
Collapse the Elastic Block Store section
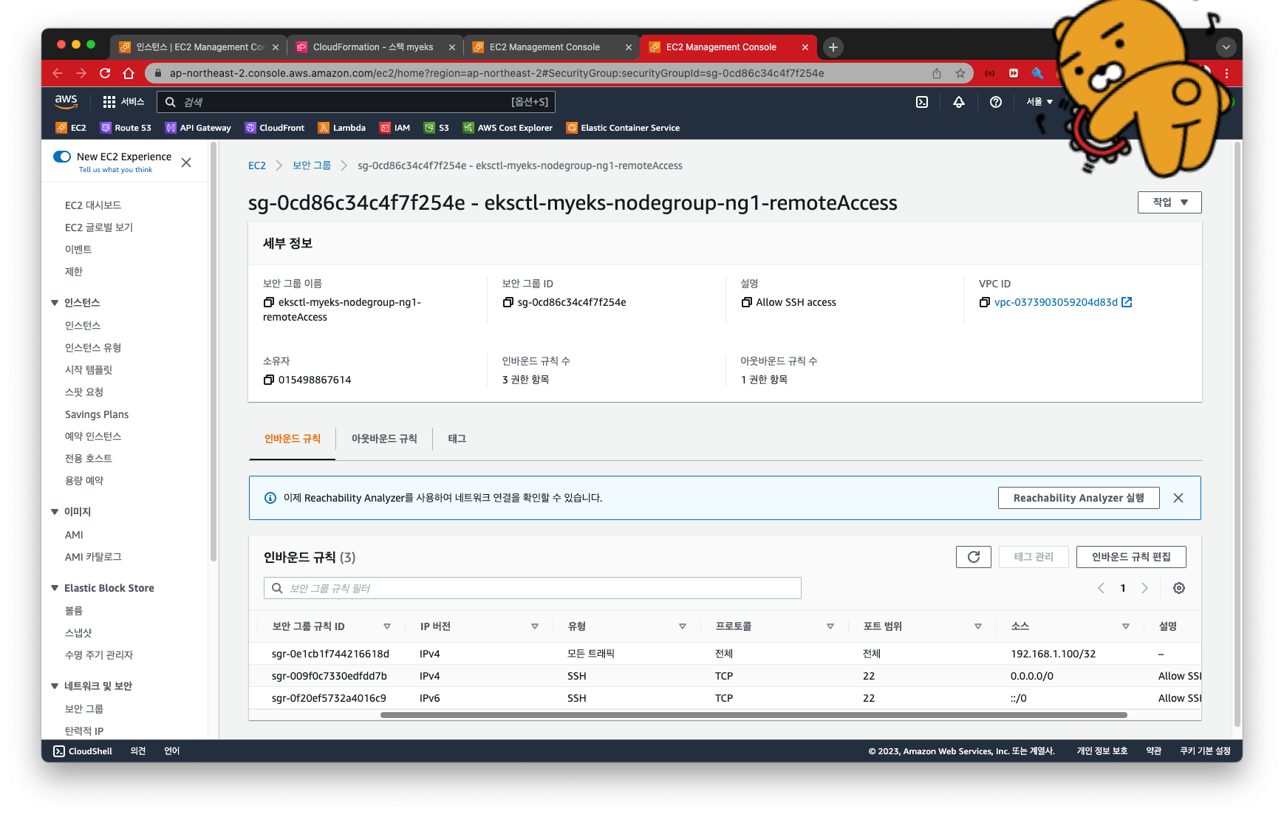click(55, 588)
